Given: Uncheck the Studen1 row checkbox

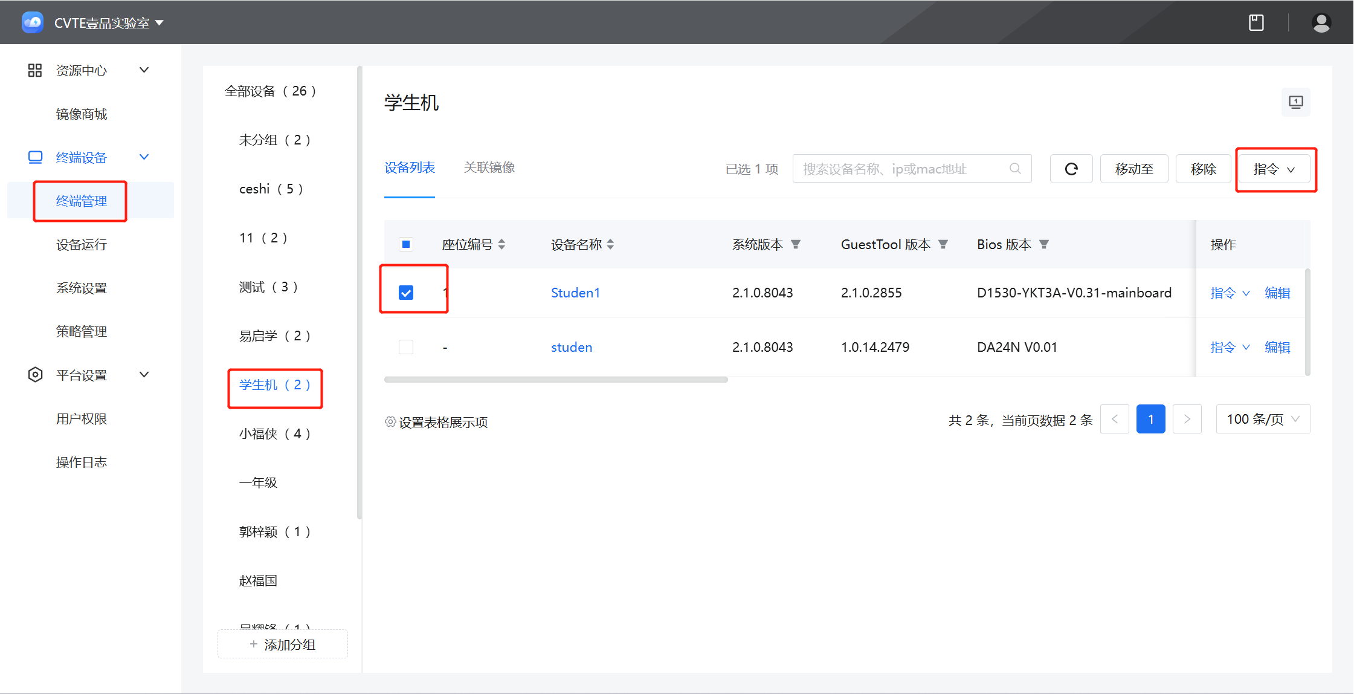Looking at the screenshot, I should 406,293.
